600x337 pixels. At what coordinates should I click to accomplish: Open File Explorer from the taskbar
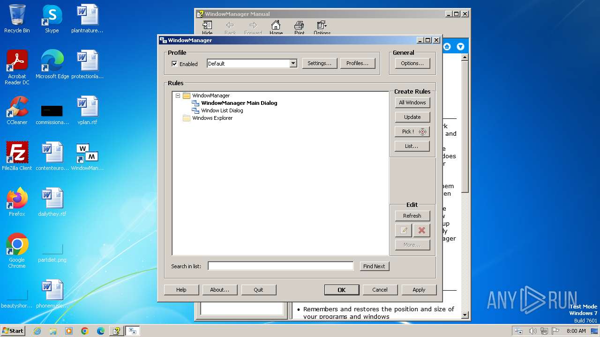point(53,331)
